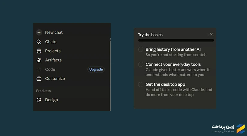Click 'Hand off tasks, code with Claude' description
The image size is (247, 136).
coord(179,92)
